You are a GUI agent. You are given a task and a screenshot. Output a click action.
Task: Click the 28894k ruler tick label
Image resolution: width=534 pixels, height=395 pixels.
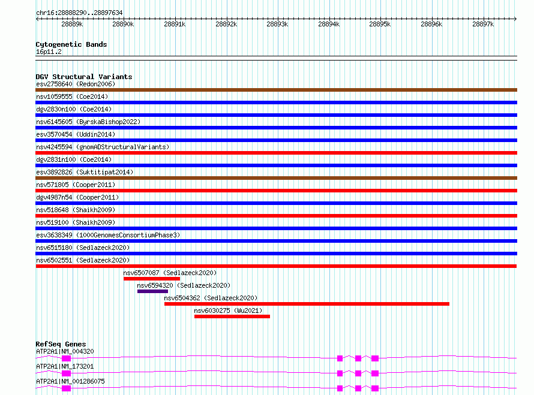329,24
